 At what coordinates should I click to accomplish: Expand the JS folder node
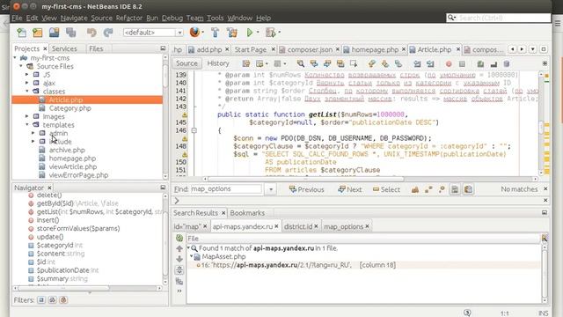coord(27,74)
